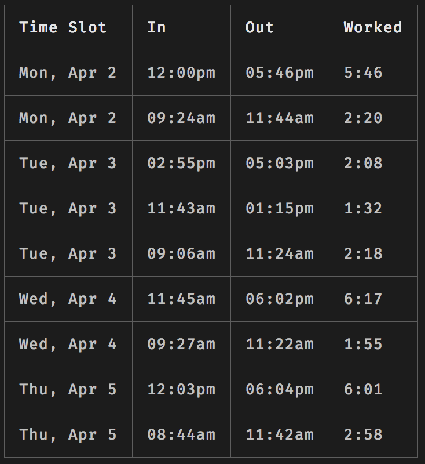The width and height of the screenshot is (425, 464).
Task: Click the 06:04pm Out cell
Action: pyautogui.click(x=280, y=389)
